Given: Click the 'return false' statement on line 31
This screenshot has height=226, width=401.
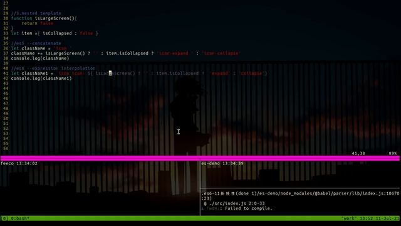Looking at the screenshot, I should 38,23.
